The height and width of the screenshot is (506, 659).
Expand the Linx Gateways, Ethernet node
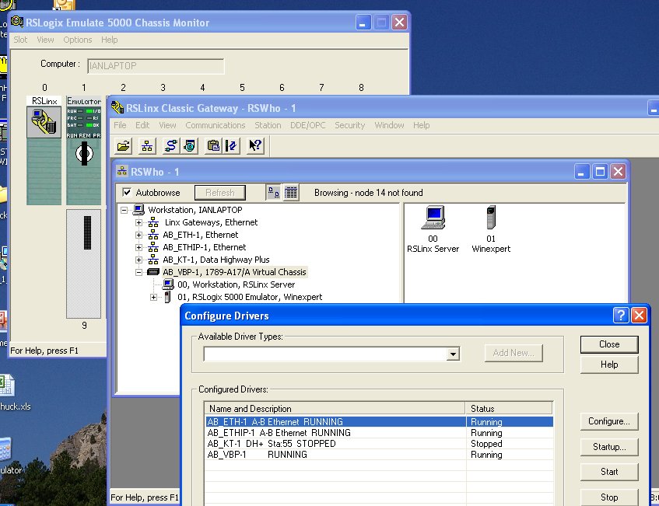click(x=138, y=222)
